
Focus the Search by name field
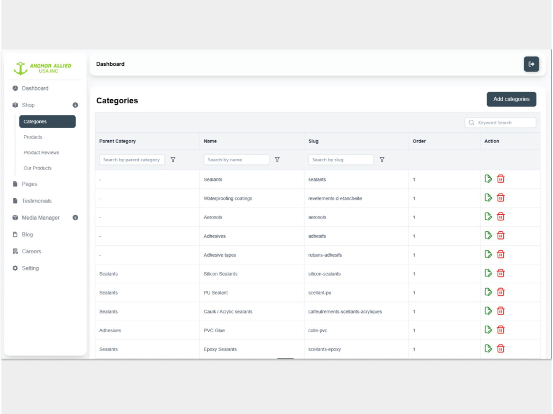click(x=236, y=160)
